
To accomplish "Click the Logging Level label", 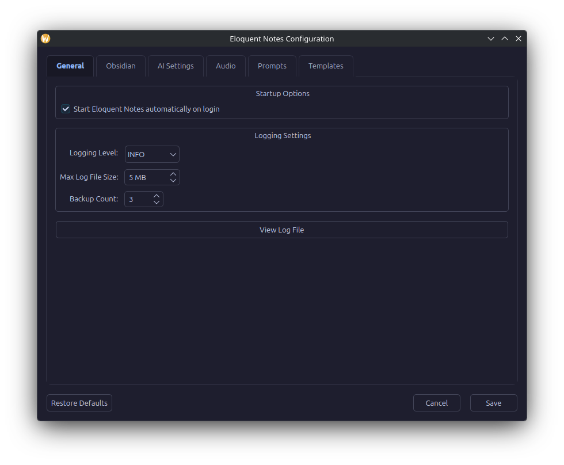I will (x=93, y=153).
